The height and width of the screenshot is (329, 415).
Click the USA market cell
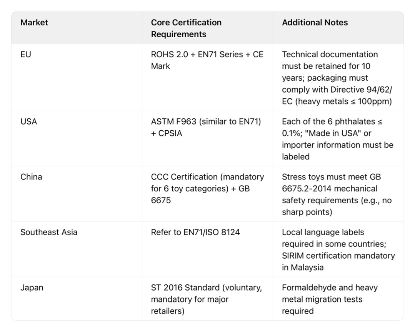(29, 121)
